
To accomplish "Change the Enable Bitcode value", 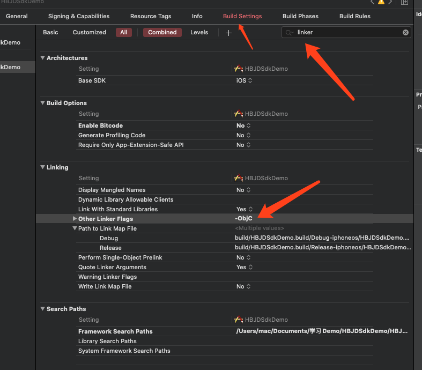I will [x=243, y=125].
